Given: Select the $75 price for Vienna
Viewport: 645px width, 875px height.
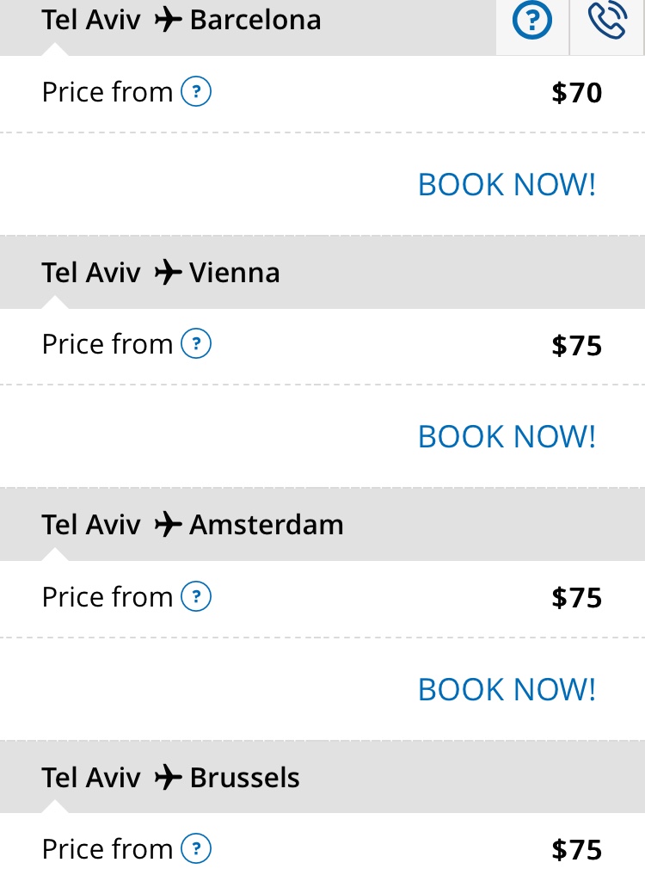Looking at the screenshot, I should [576, 345].
